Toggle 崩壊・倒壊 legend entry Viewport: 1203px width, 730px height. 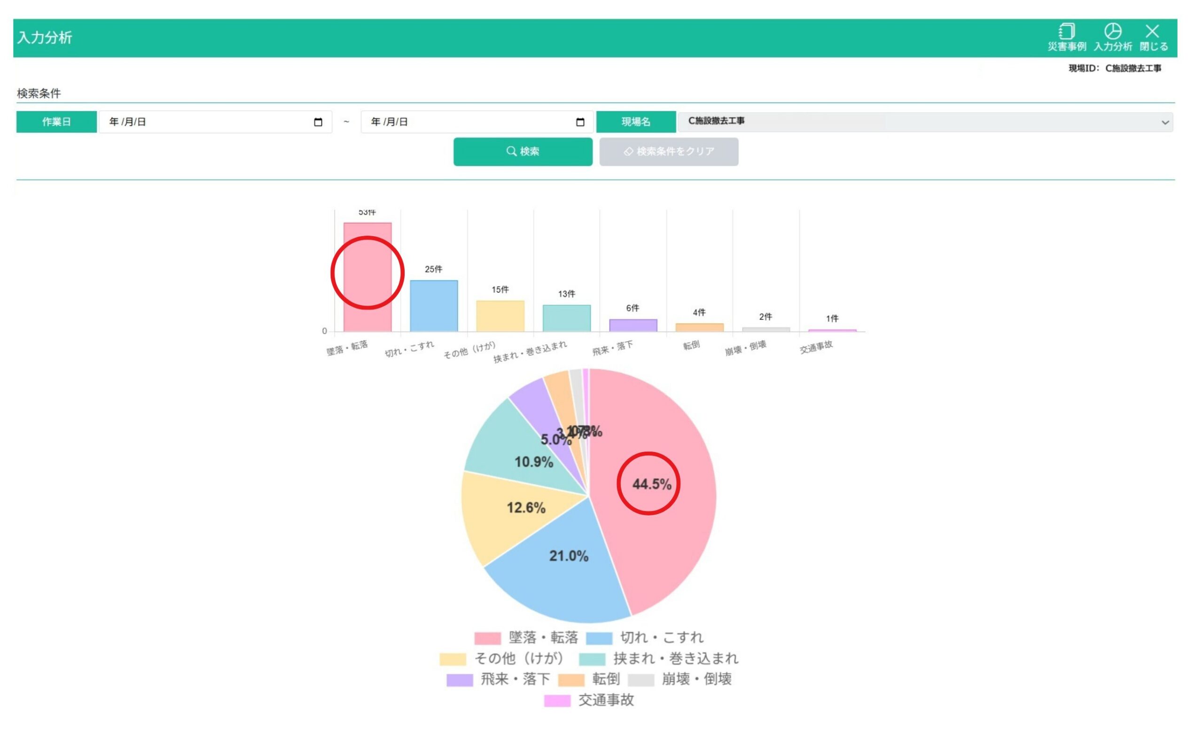pyautogui.click(x=680, y=679)
